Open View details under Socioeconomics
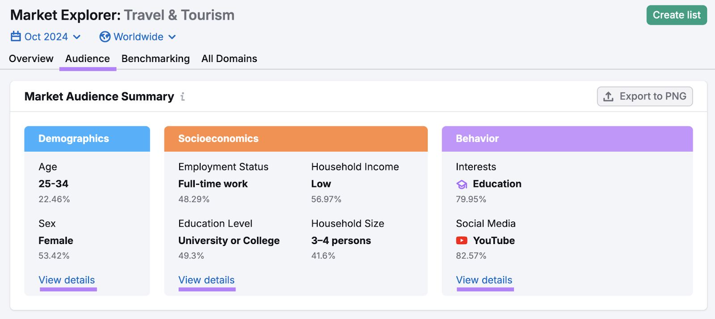715x319 pixels. pos(206,280)
